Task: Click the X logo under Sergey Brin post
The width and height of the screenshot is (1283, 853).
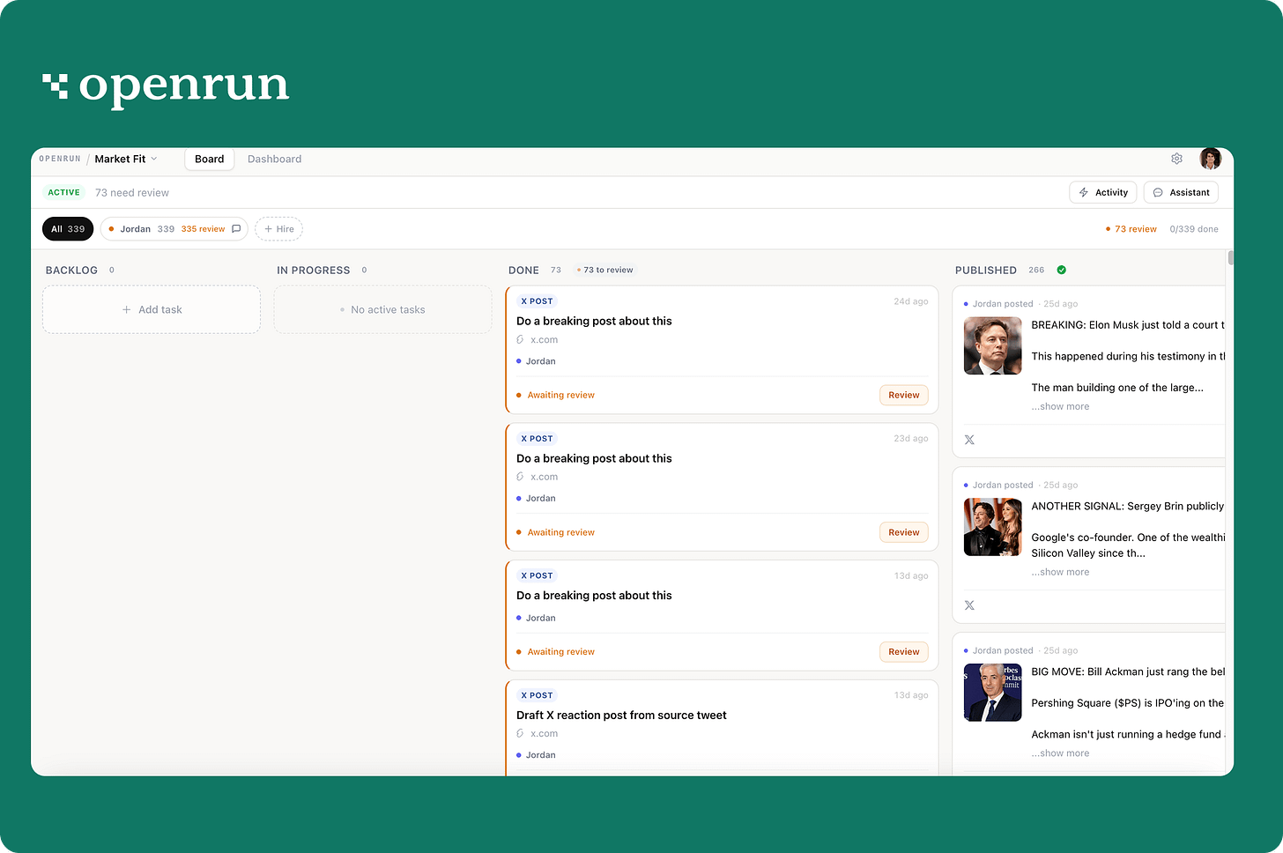Action: [x=969, y=605]
